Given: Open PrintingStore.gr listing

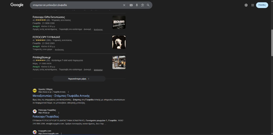Looking at the screenshot, I should pyautogui.click(x=42, y=57).
